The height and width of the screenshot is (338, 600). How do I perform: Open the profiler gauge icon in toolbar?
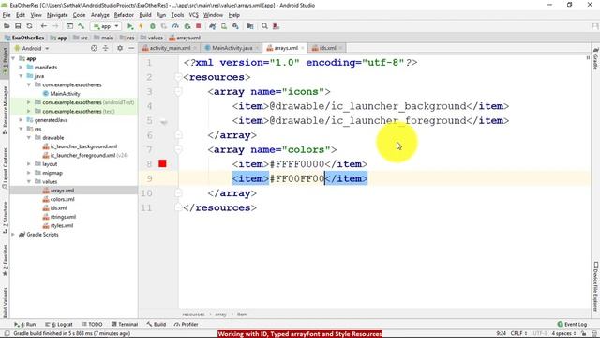(x=175, y=26)
